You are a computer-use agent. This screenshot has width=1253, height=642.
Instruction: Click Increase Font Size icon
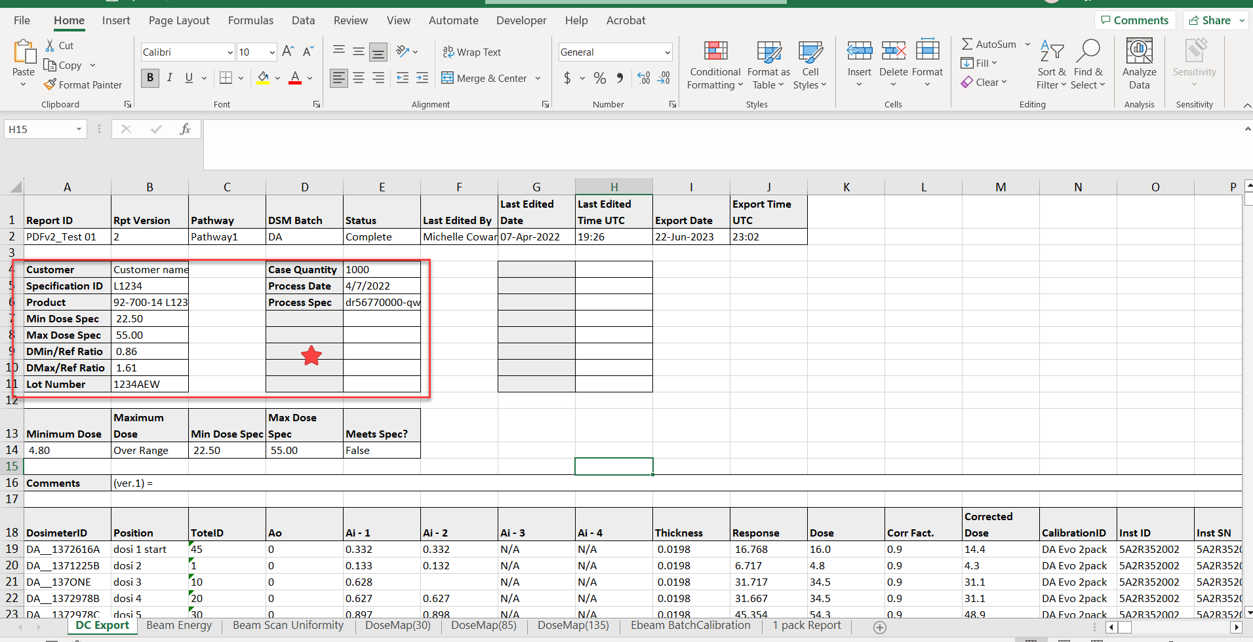(288, 52)
